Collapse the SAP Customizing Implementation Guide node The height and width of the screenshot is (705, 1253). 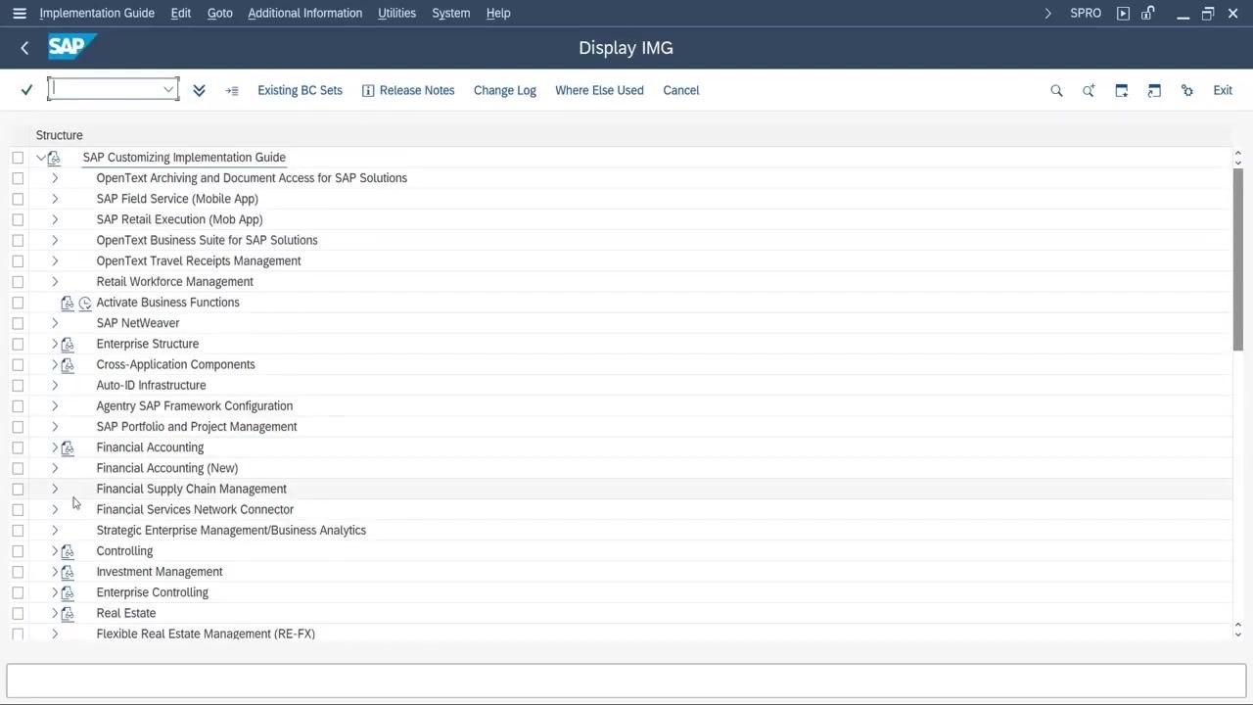(x=41, y=158)
